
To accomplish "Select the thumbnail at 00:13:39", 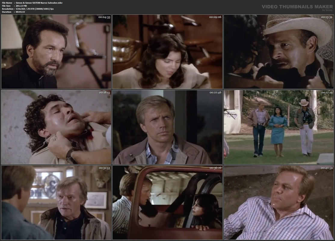I will tap(278, 52).
